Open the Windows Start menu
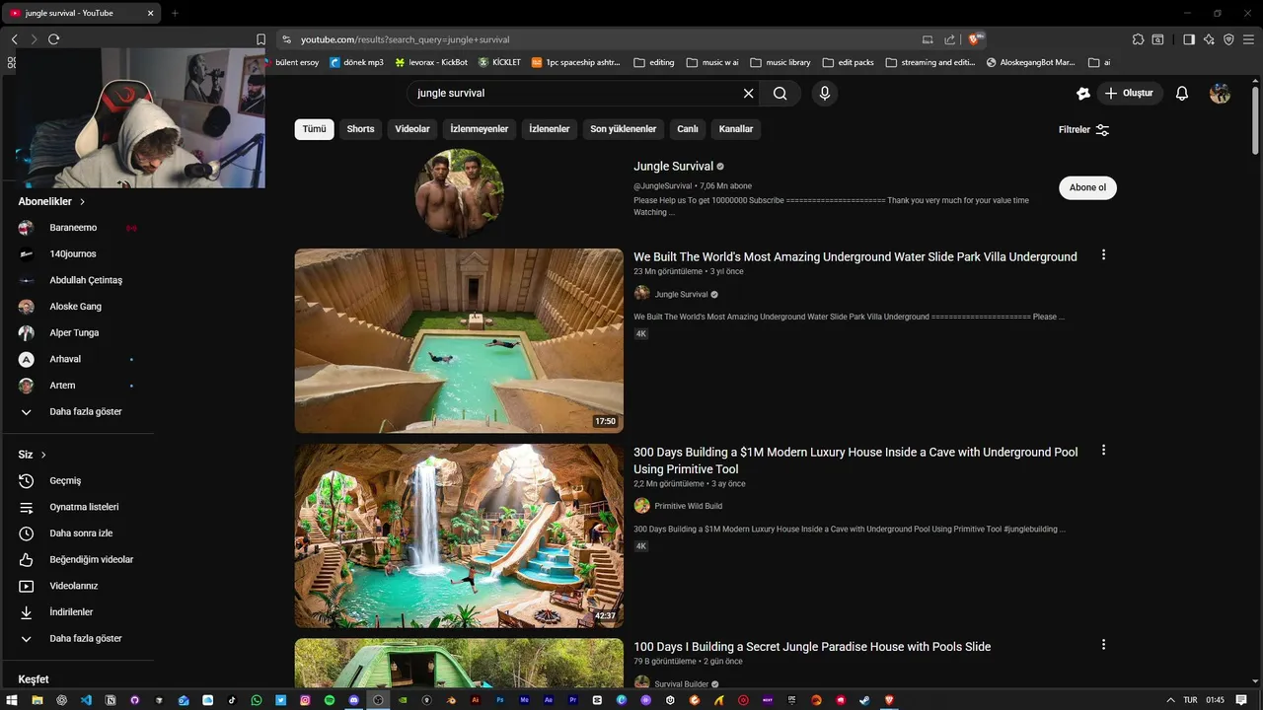 click(x=12, y=700)
